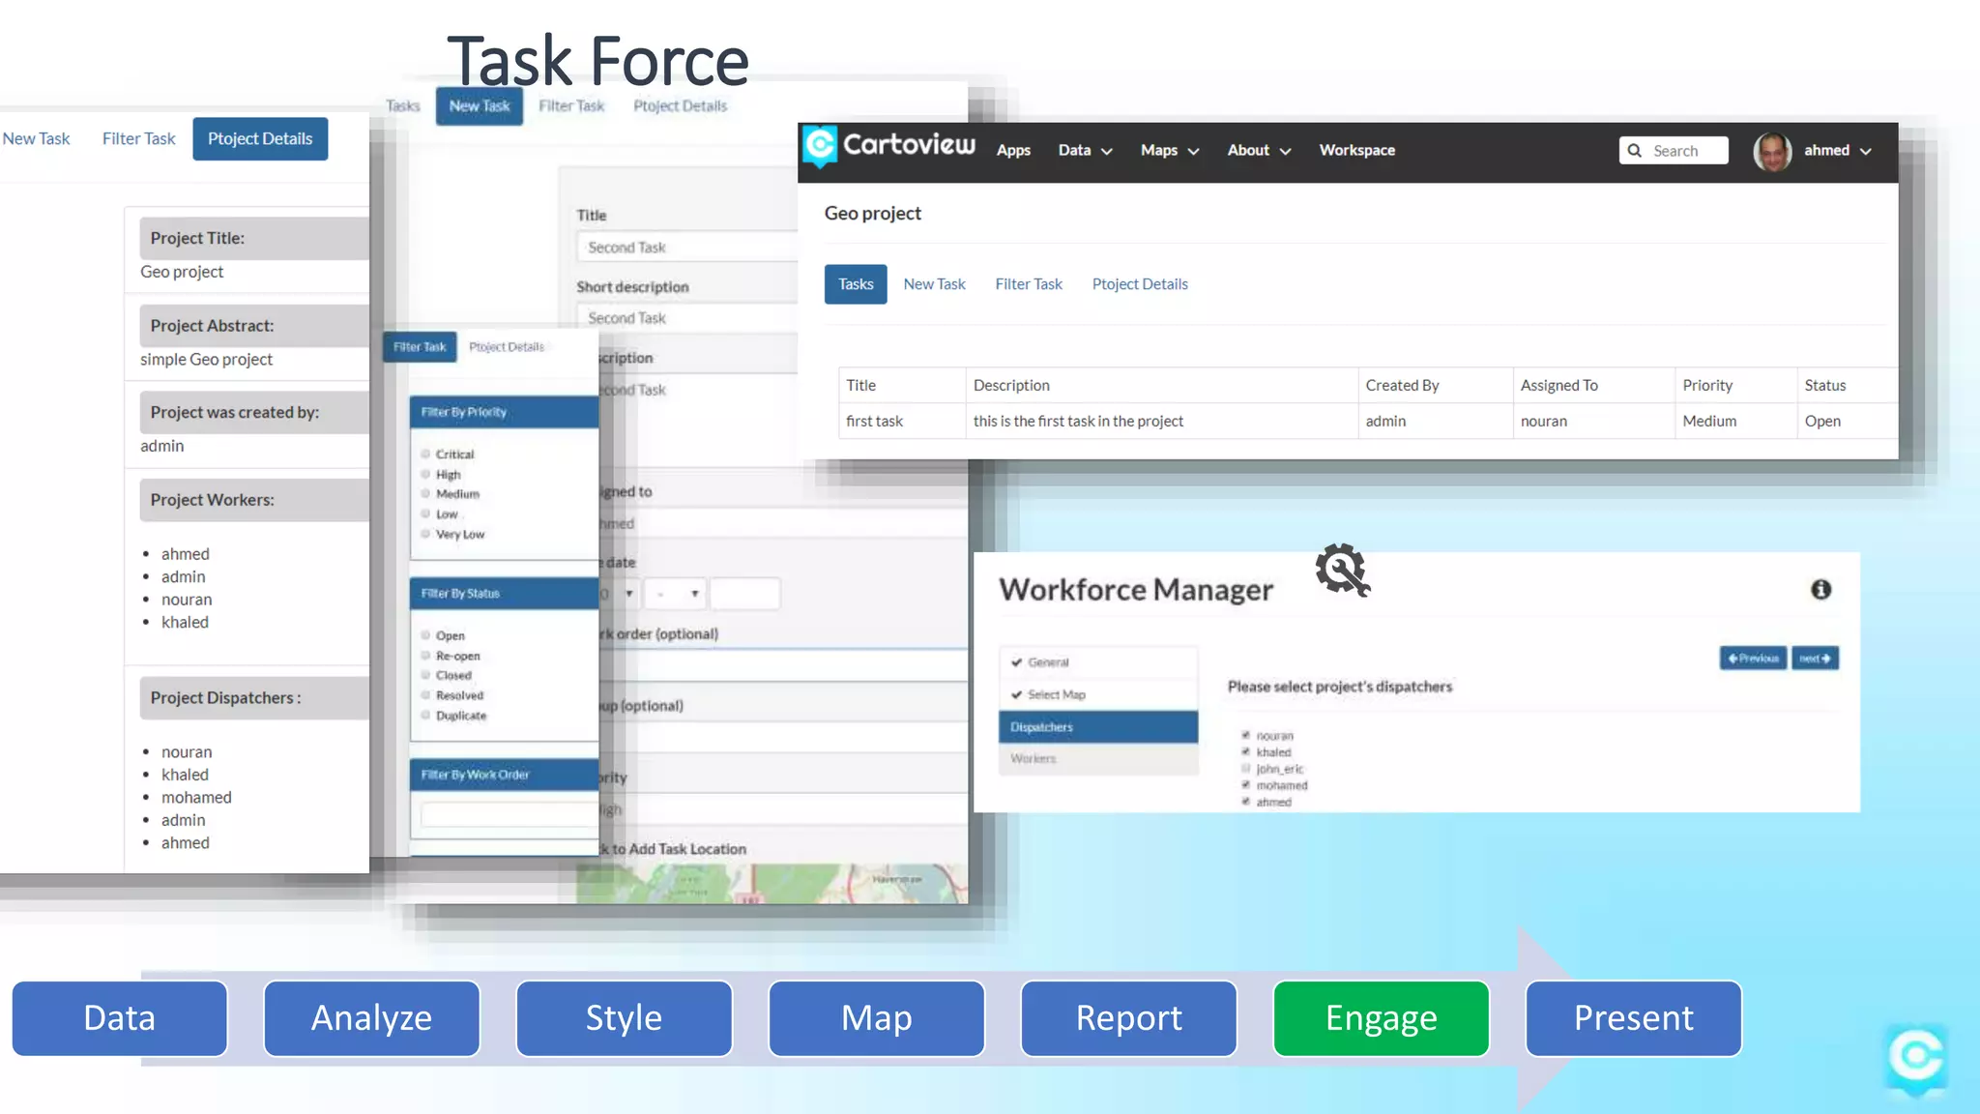Image resolution: width=1980 pixels, height=1114 pixels.
Task: Select the Resolved status filter option
Action: click(x=425, y=694)
